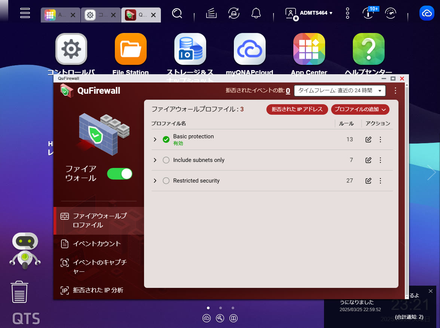The width and height of the screenshot is (440, 328).
Task: Open the Denied IP Analysis sidebar section
Action: pos(99,290)
